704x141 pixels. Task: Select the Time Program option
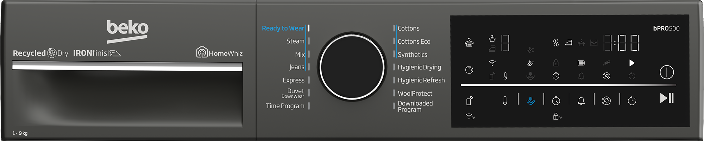[285, 106]
